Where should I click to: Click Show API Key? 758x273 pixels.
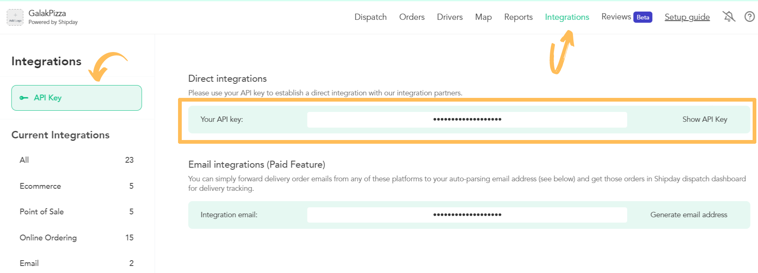coord(705,119)
